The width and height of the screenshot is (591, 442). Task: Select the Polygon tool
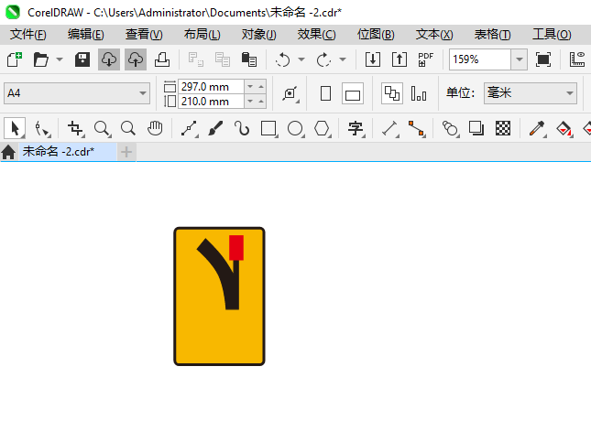click(323, 128)
